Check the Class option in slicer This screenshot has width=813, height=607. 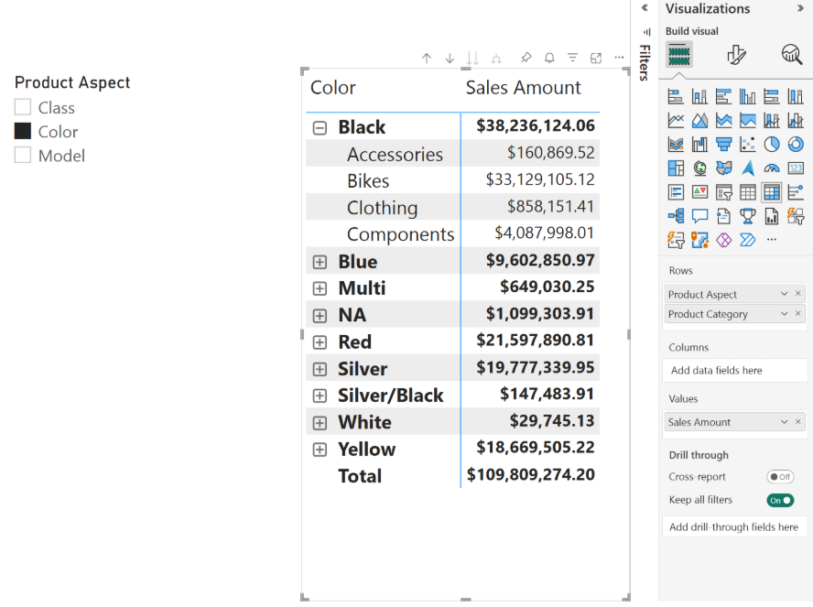coord(23,107)
